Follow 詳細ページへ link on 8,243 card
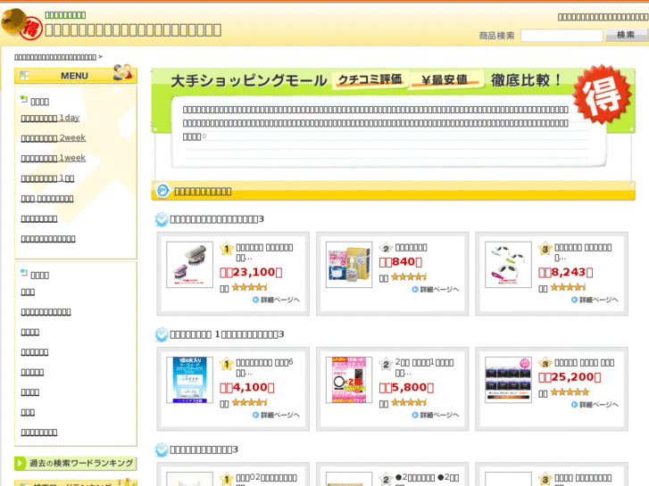649x486 pixels. (x=595, y=300)
